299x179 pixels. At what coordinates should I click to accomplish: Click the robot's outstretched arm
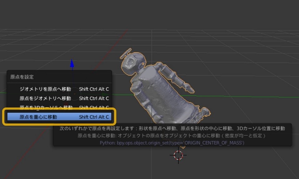[180, 80]
